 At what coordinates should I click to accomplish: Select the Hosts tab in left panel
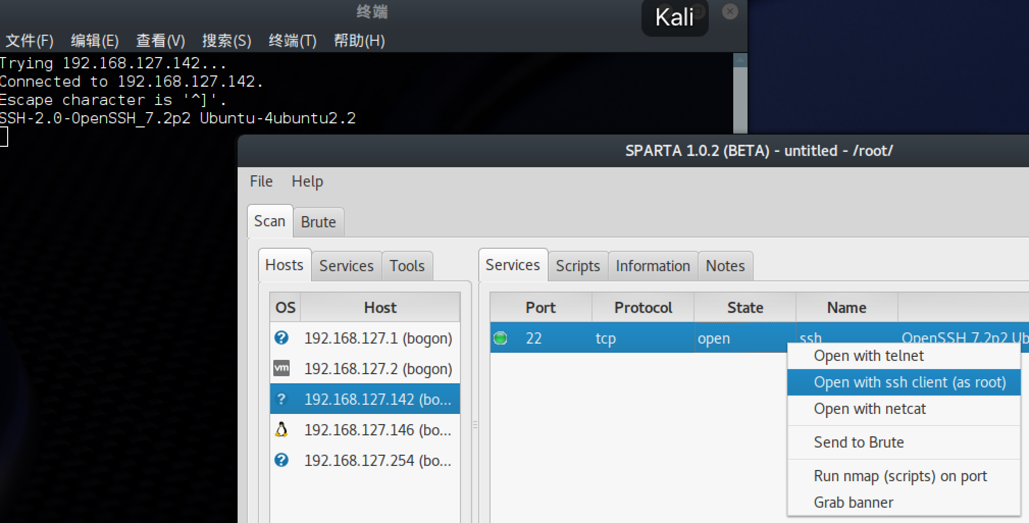click(x=285, y=265)
